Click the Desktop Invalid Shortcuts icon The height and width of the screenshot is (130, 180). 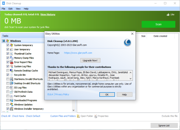(12, 83)
